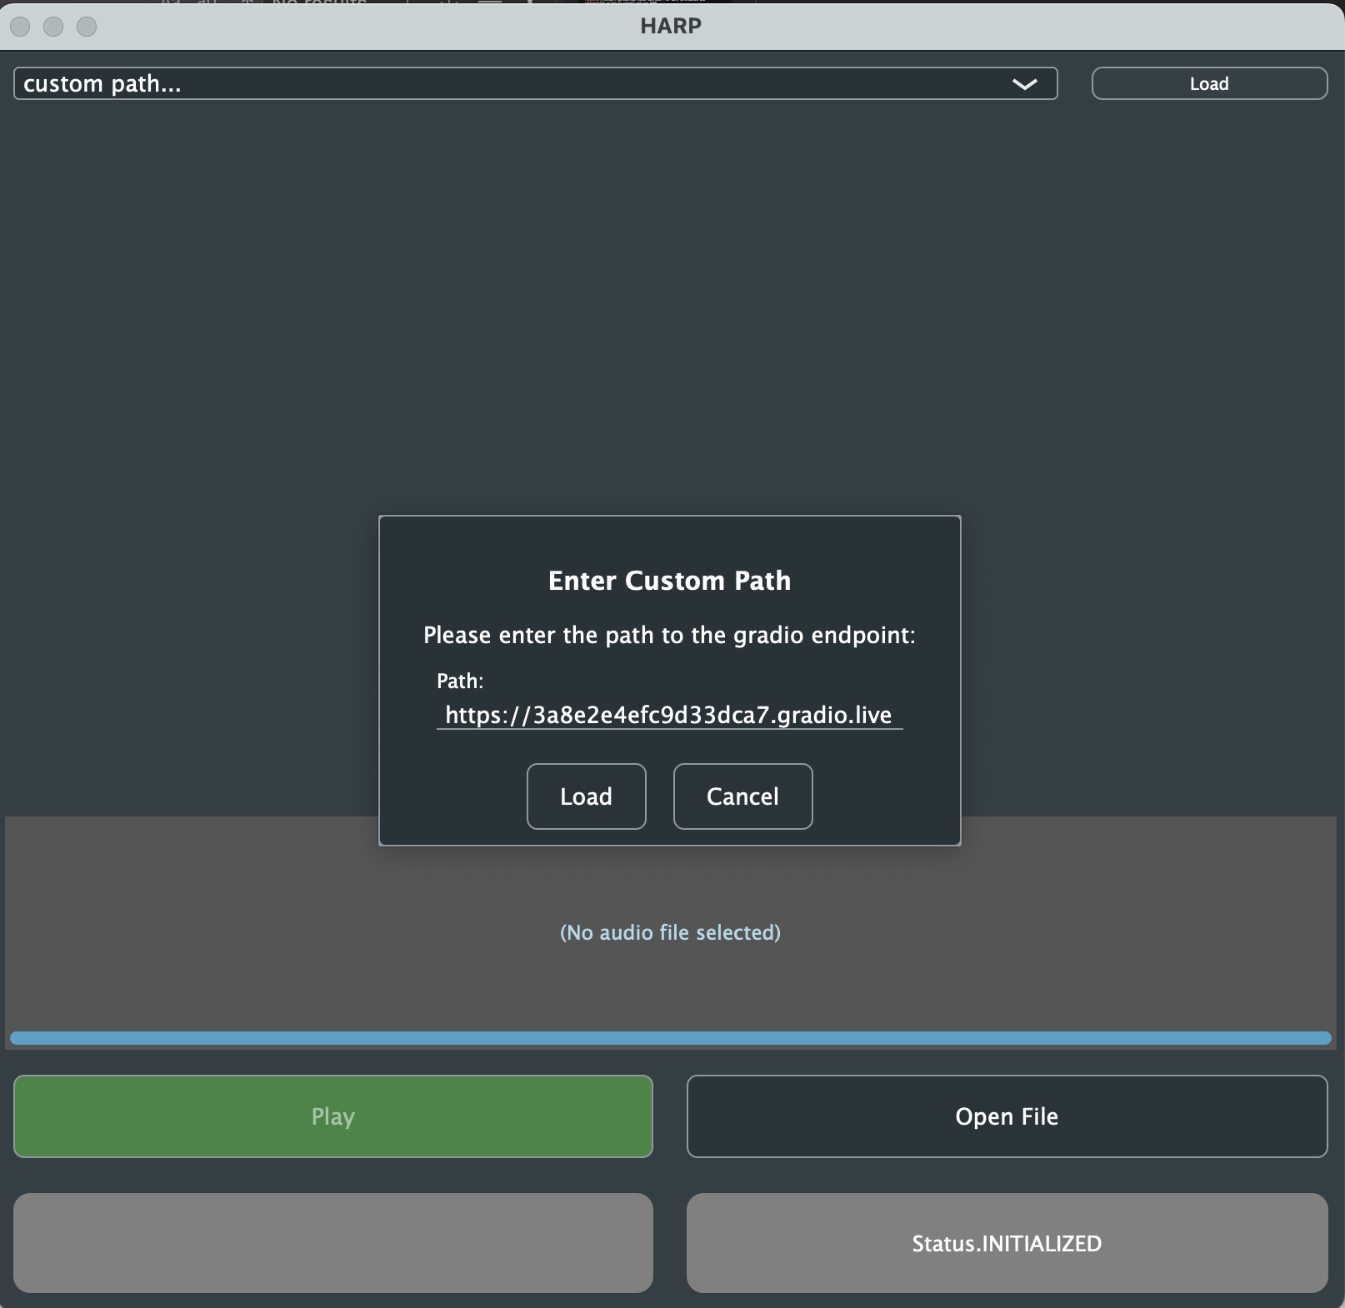Click the Open File button
Screen dimensions: 1345x1308
(1007, 1116)
